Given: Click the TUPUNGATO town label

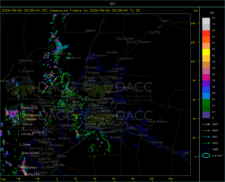Looking at the screenshot, I should coord(45,142).
